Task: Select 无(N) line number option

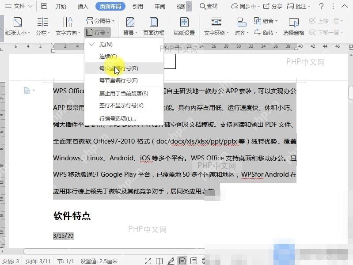Action: click(x=124, y=44)
